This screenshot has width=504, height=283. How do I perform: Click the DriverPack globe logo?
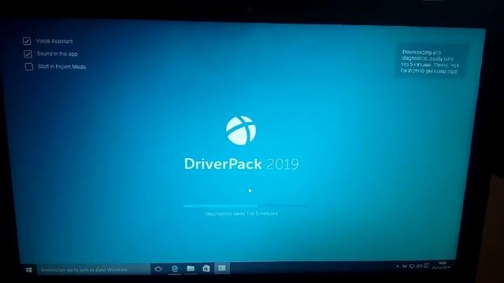241,130
